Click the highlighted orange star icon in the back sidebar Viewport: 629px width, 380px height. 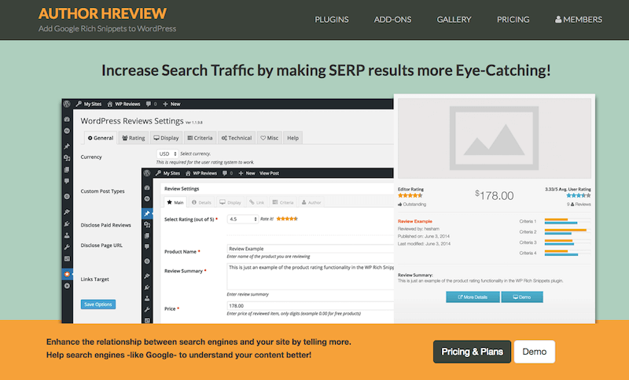(x=67, y=274)
